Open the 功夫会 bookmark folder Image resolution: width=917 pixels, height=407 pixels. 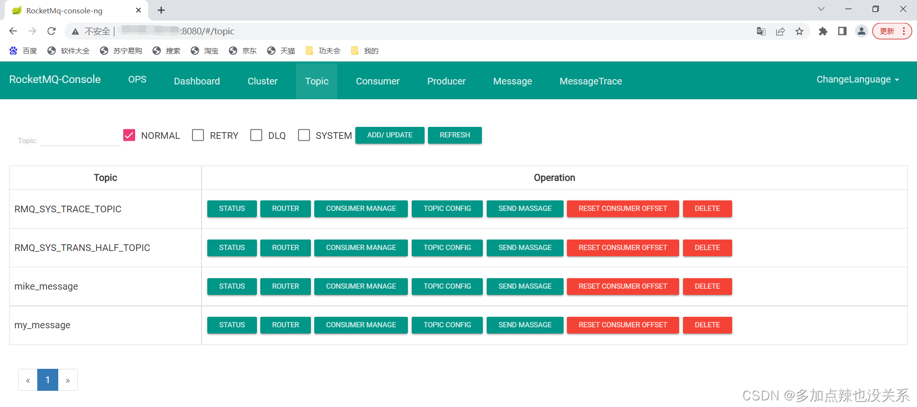[x=323, y=51]
